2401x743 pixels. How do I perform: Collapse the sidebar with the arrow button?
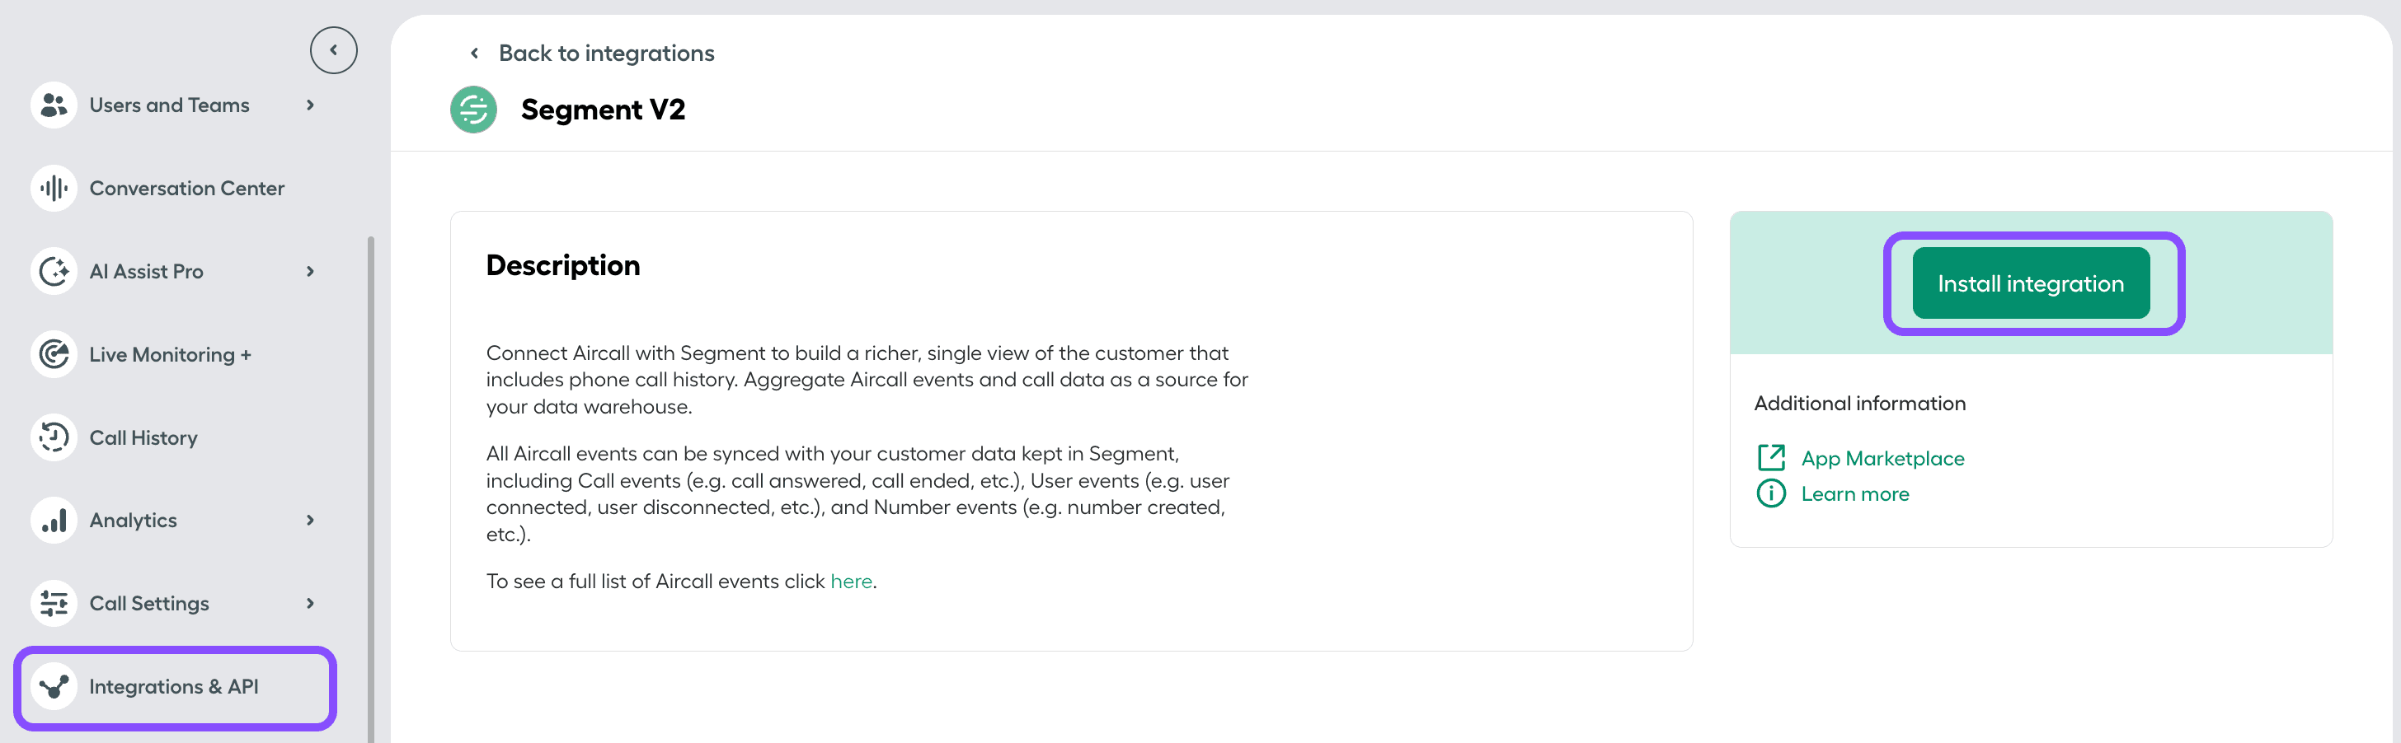coord(333,49)
